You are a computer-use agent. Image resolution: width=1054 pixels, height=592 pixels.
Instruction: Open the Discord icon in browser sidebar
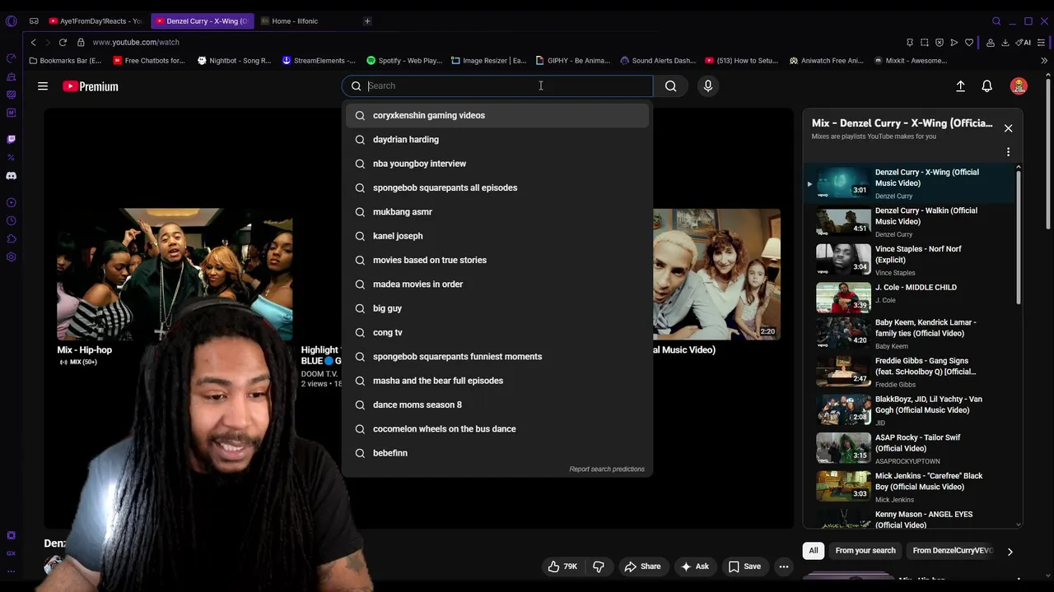(11, 175)
